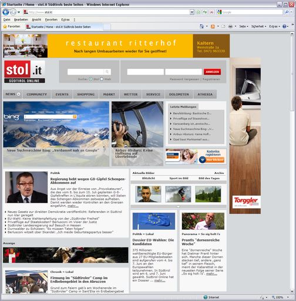The width and height of the screenshot is (296, 301).
Task: Click the Internet zone globe icon in status bar
Action: point(206,297)
